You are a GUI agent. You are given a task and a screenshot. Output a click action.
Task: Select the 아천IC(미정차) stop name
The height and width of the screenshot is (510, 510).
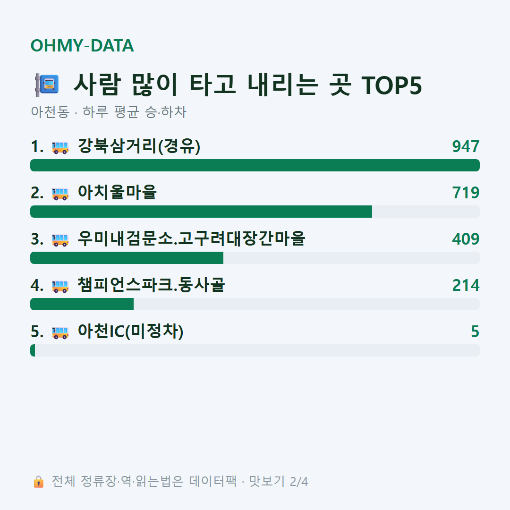130,331
